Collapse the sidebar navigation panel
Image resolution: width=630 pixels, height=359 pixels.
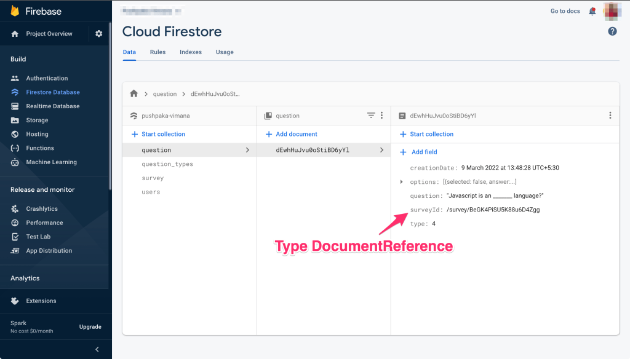[x=97, y=350]
